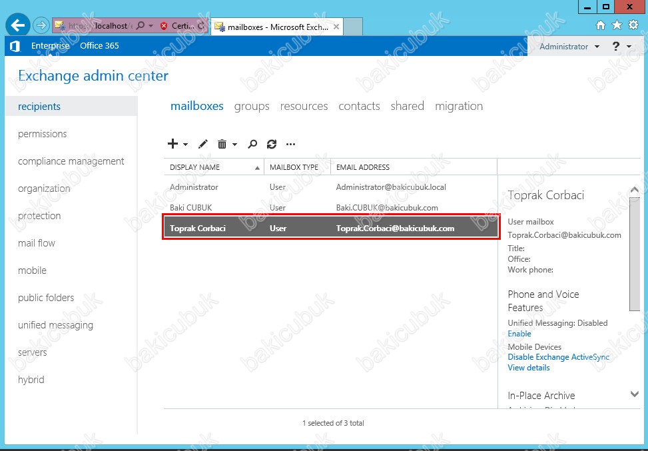Click the address bar refresh icon
Image resolution: width=648 pixels, height=451 pixels.
201,25
